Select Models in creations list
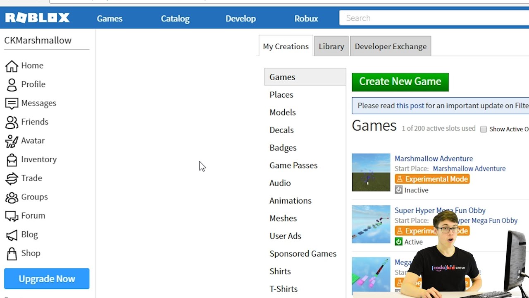Image resolution: width=529 pixels, height=298 pixels. (283, 113)
